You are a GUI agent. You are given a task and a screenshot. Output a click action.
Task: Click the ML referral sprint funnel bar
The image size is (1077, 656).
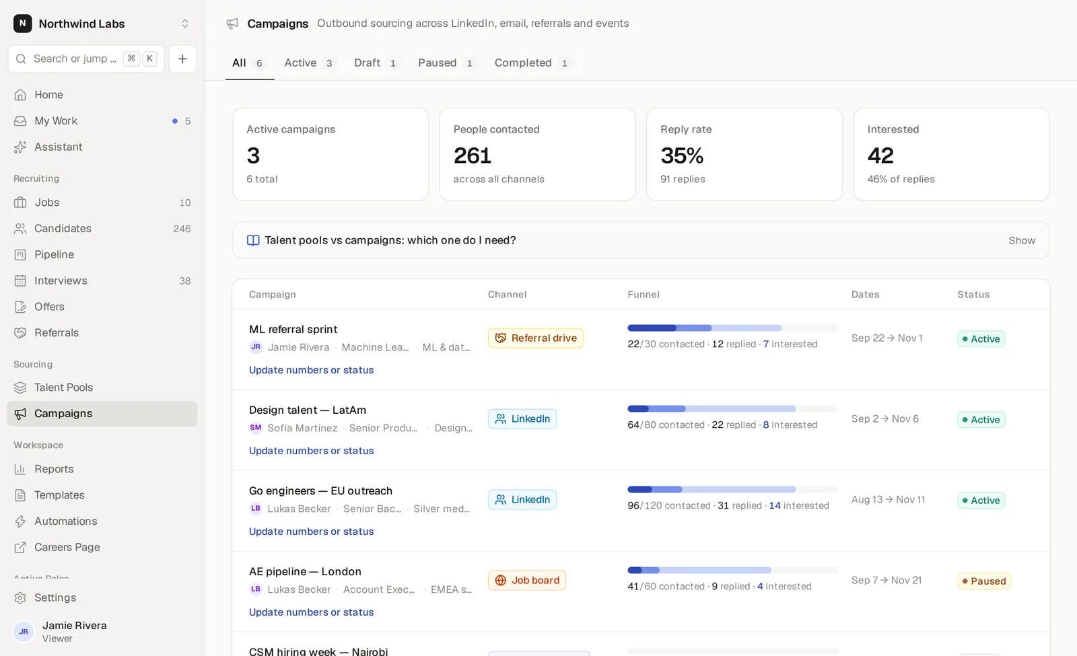(732, 328)
